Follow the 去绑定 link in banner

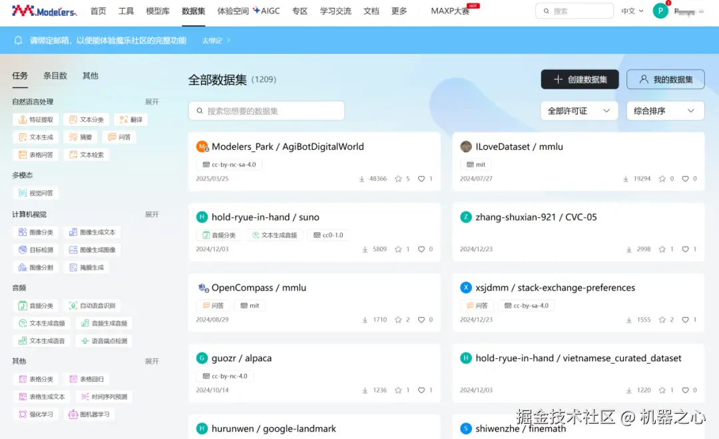216,41
